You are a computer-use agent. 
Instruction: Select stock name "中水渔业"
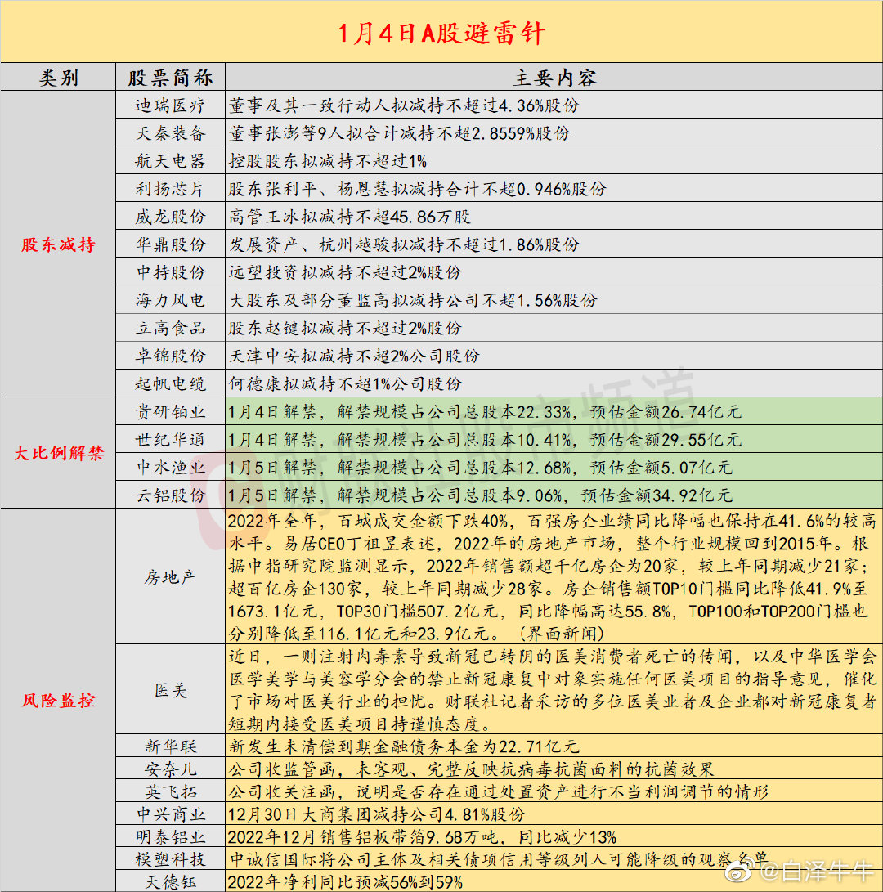pyautogui.click(x=170, y=468)
